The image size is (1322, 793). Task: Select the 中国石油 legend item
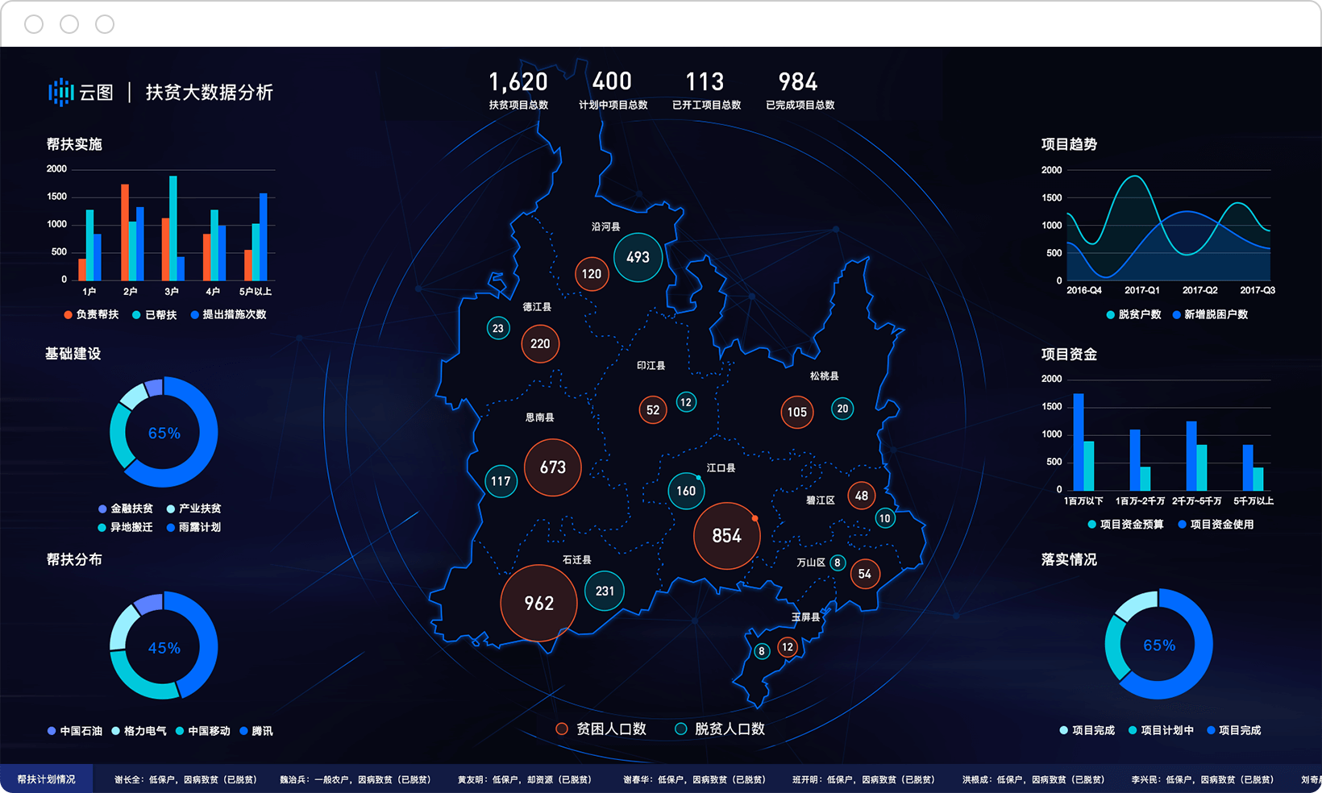[75, 731]
